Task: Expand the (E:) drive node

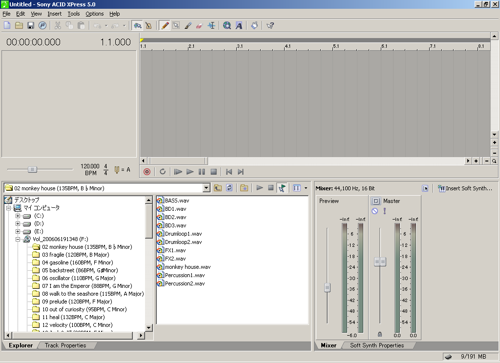Action: click(x=18, y=232)
